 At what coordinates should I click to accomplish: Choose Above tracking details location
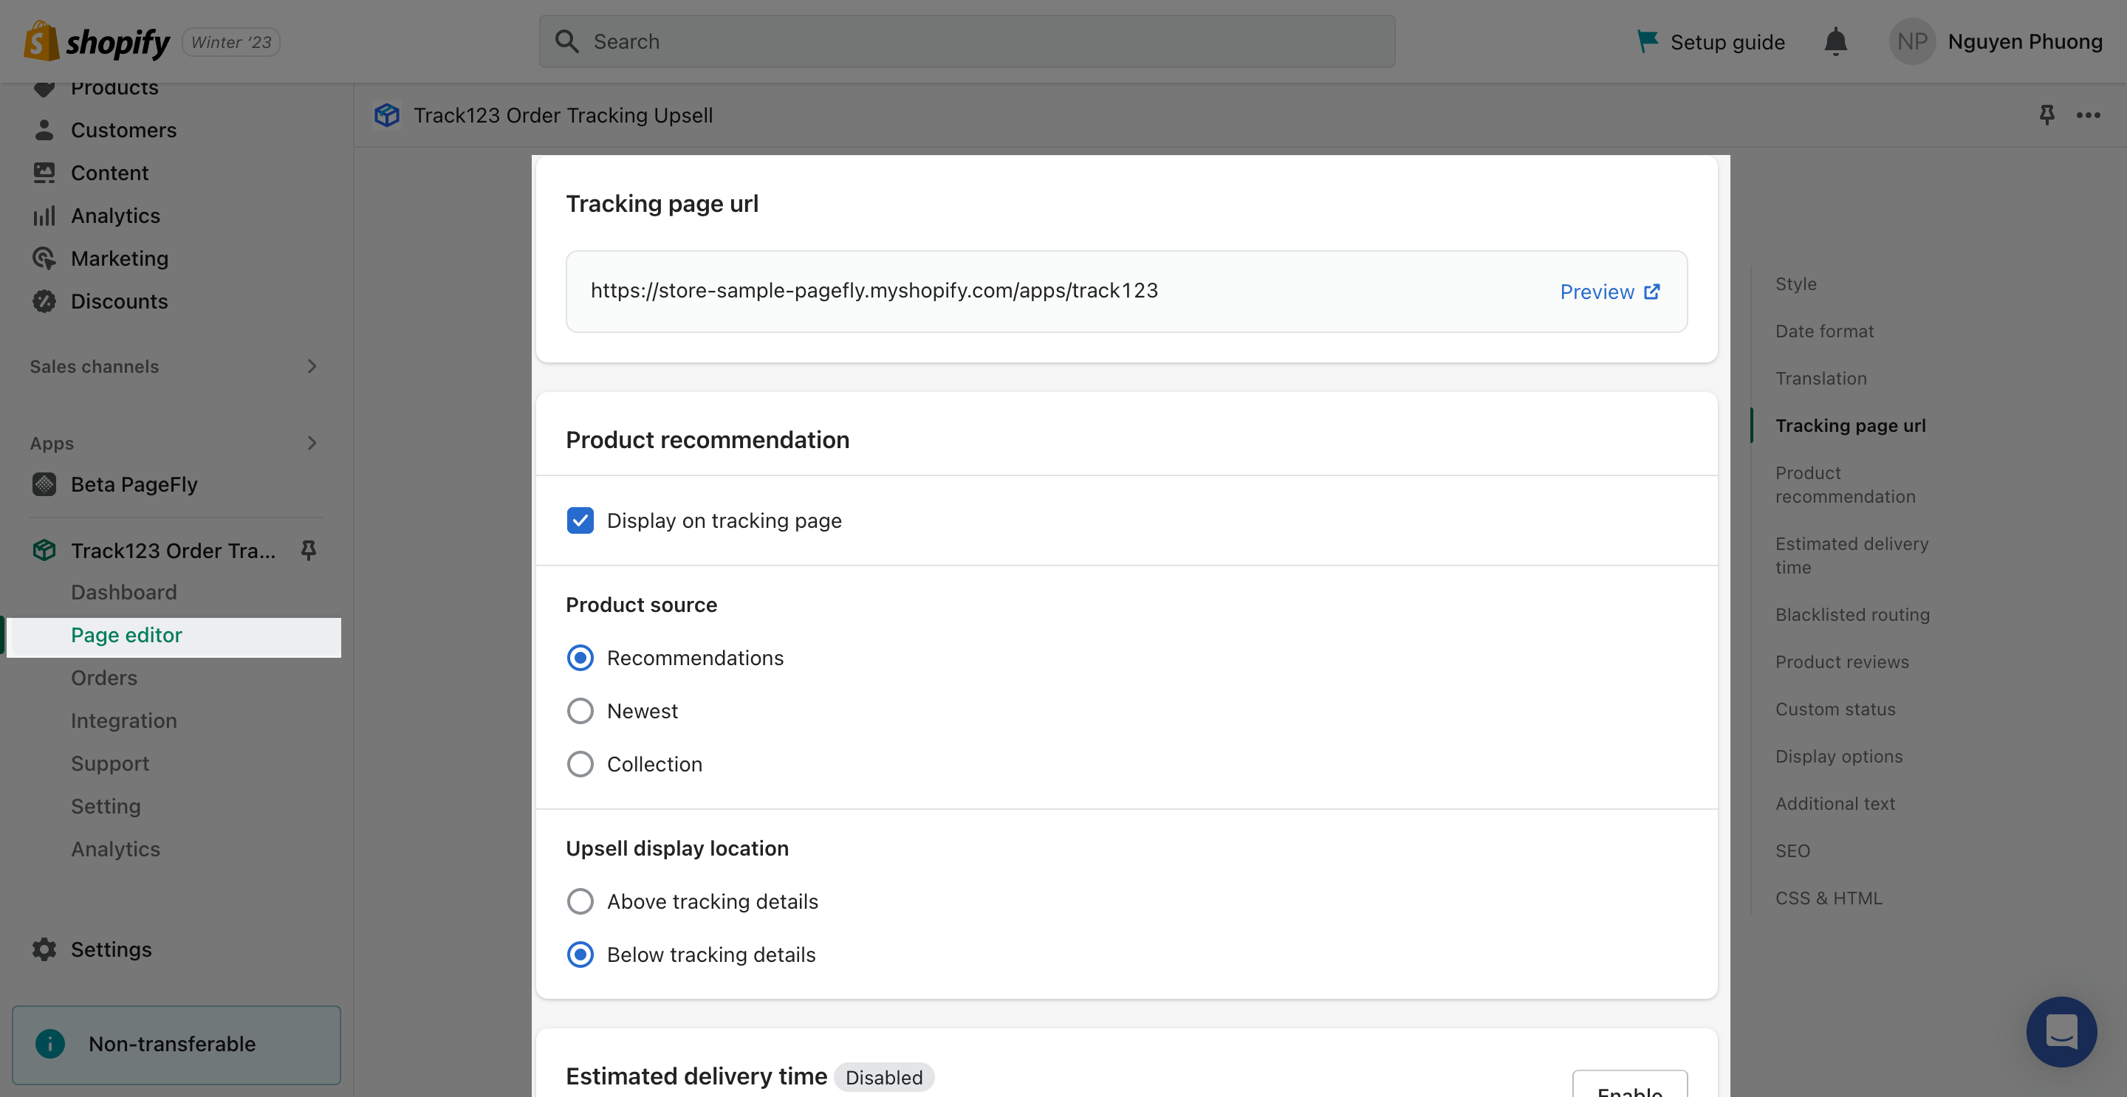point(580,901)
